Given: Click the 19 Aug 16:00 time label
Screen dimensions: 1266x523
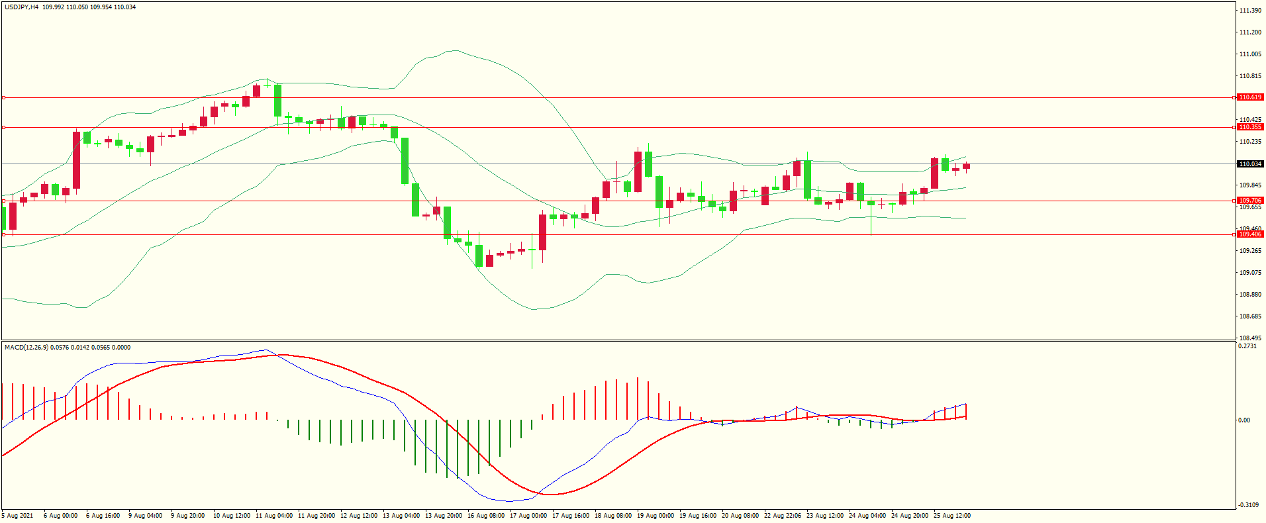Looking at the screenshot, I should click(x=697, y=516).
